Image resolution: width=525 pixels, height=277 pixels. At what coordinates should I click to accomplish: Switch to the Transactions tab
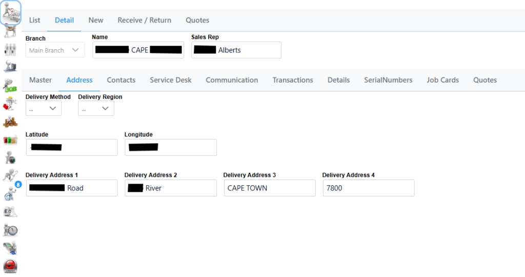pyautogui.click(x=293, y=80)
